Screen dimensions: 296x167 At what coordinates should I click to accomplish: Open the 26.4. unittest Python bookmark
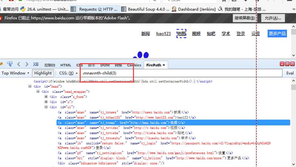[x=45, y=9]
